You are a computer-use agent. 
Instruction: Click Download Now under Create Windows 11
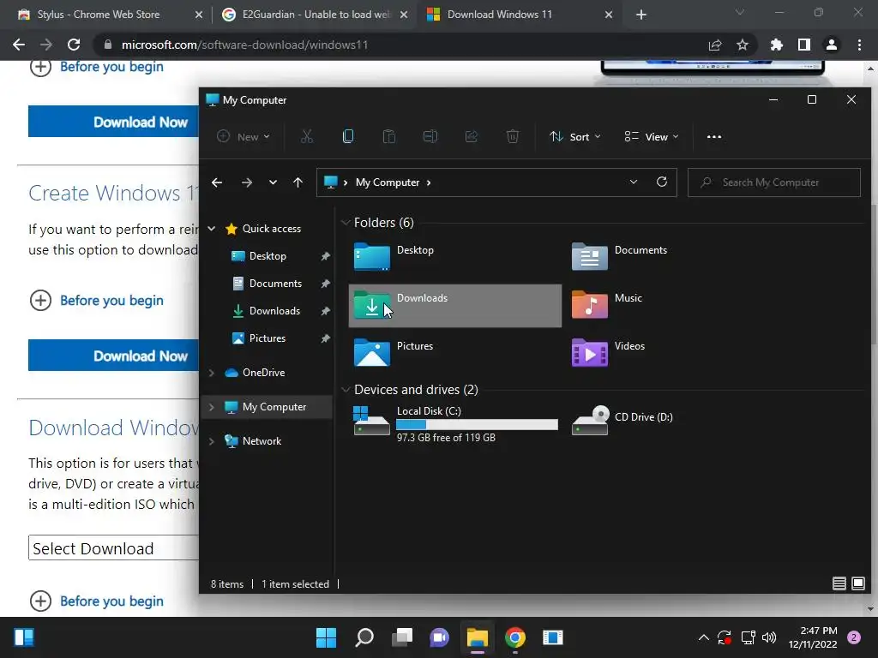click(x=114, y=356)
